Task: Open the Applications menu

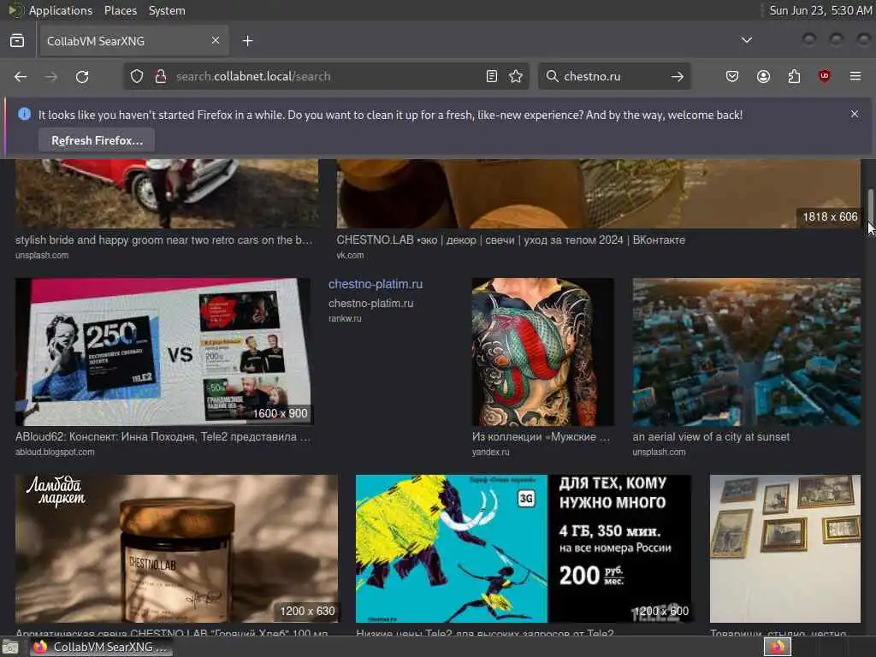Action: [x=61, y=10]
